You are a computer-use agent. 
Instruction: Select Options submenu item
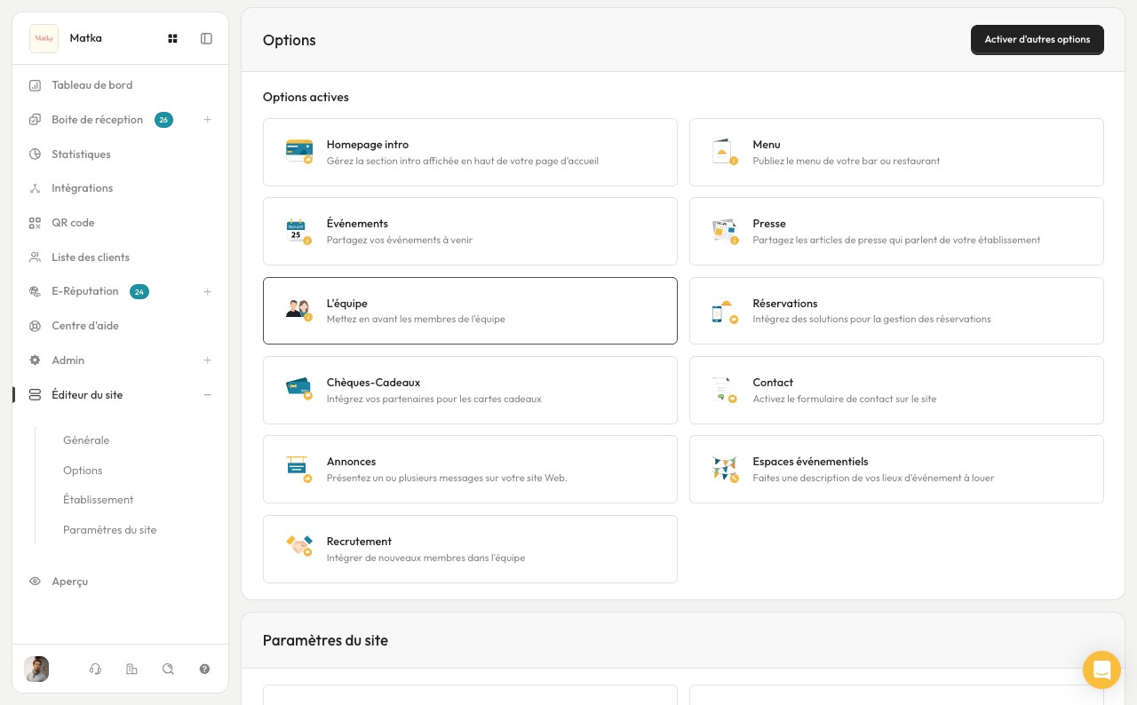pyautogui.click(x=83, y=471)
